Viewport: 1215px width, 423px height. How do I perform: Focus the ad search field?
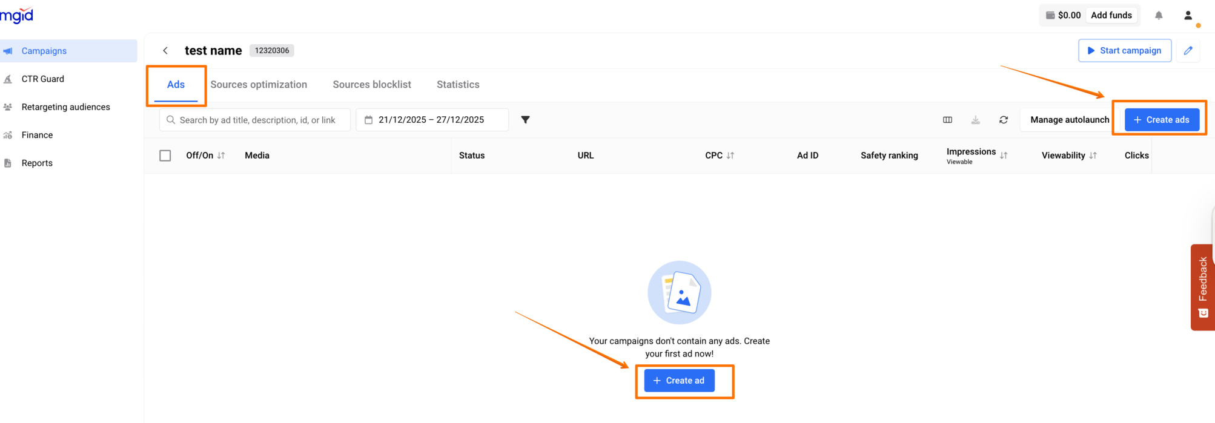pyautogui.click(x=255, y=120)
